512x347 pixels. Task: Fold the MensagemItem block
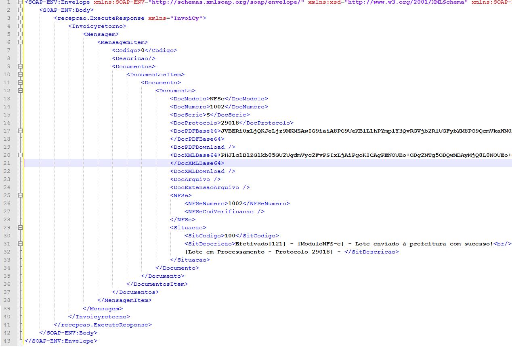pos(20,42)
